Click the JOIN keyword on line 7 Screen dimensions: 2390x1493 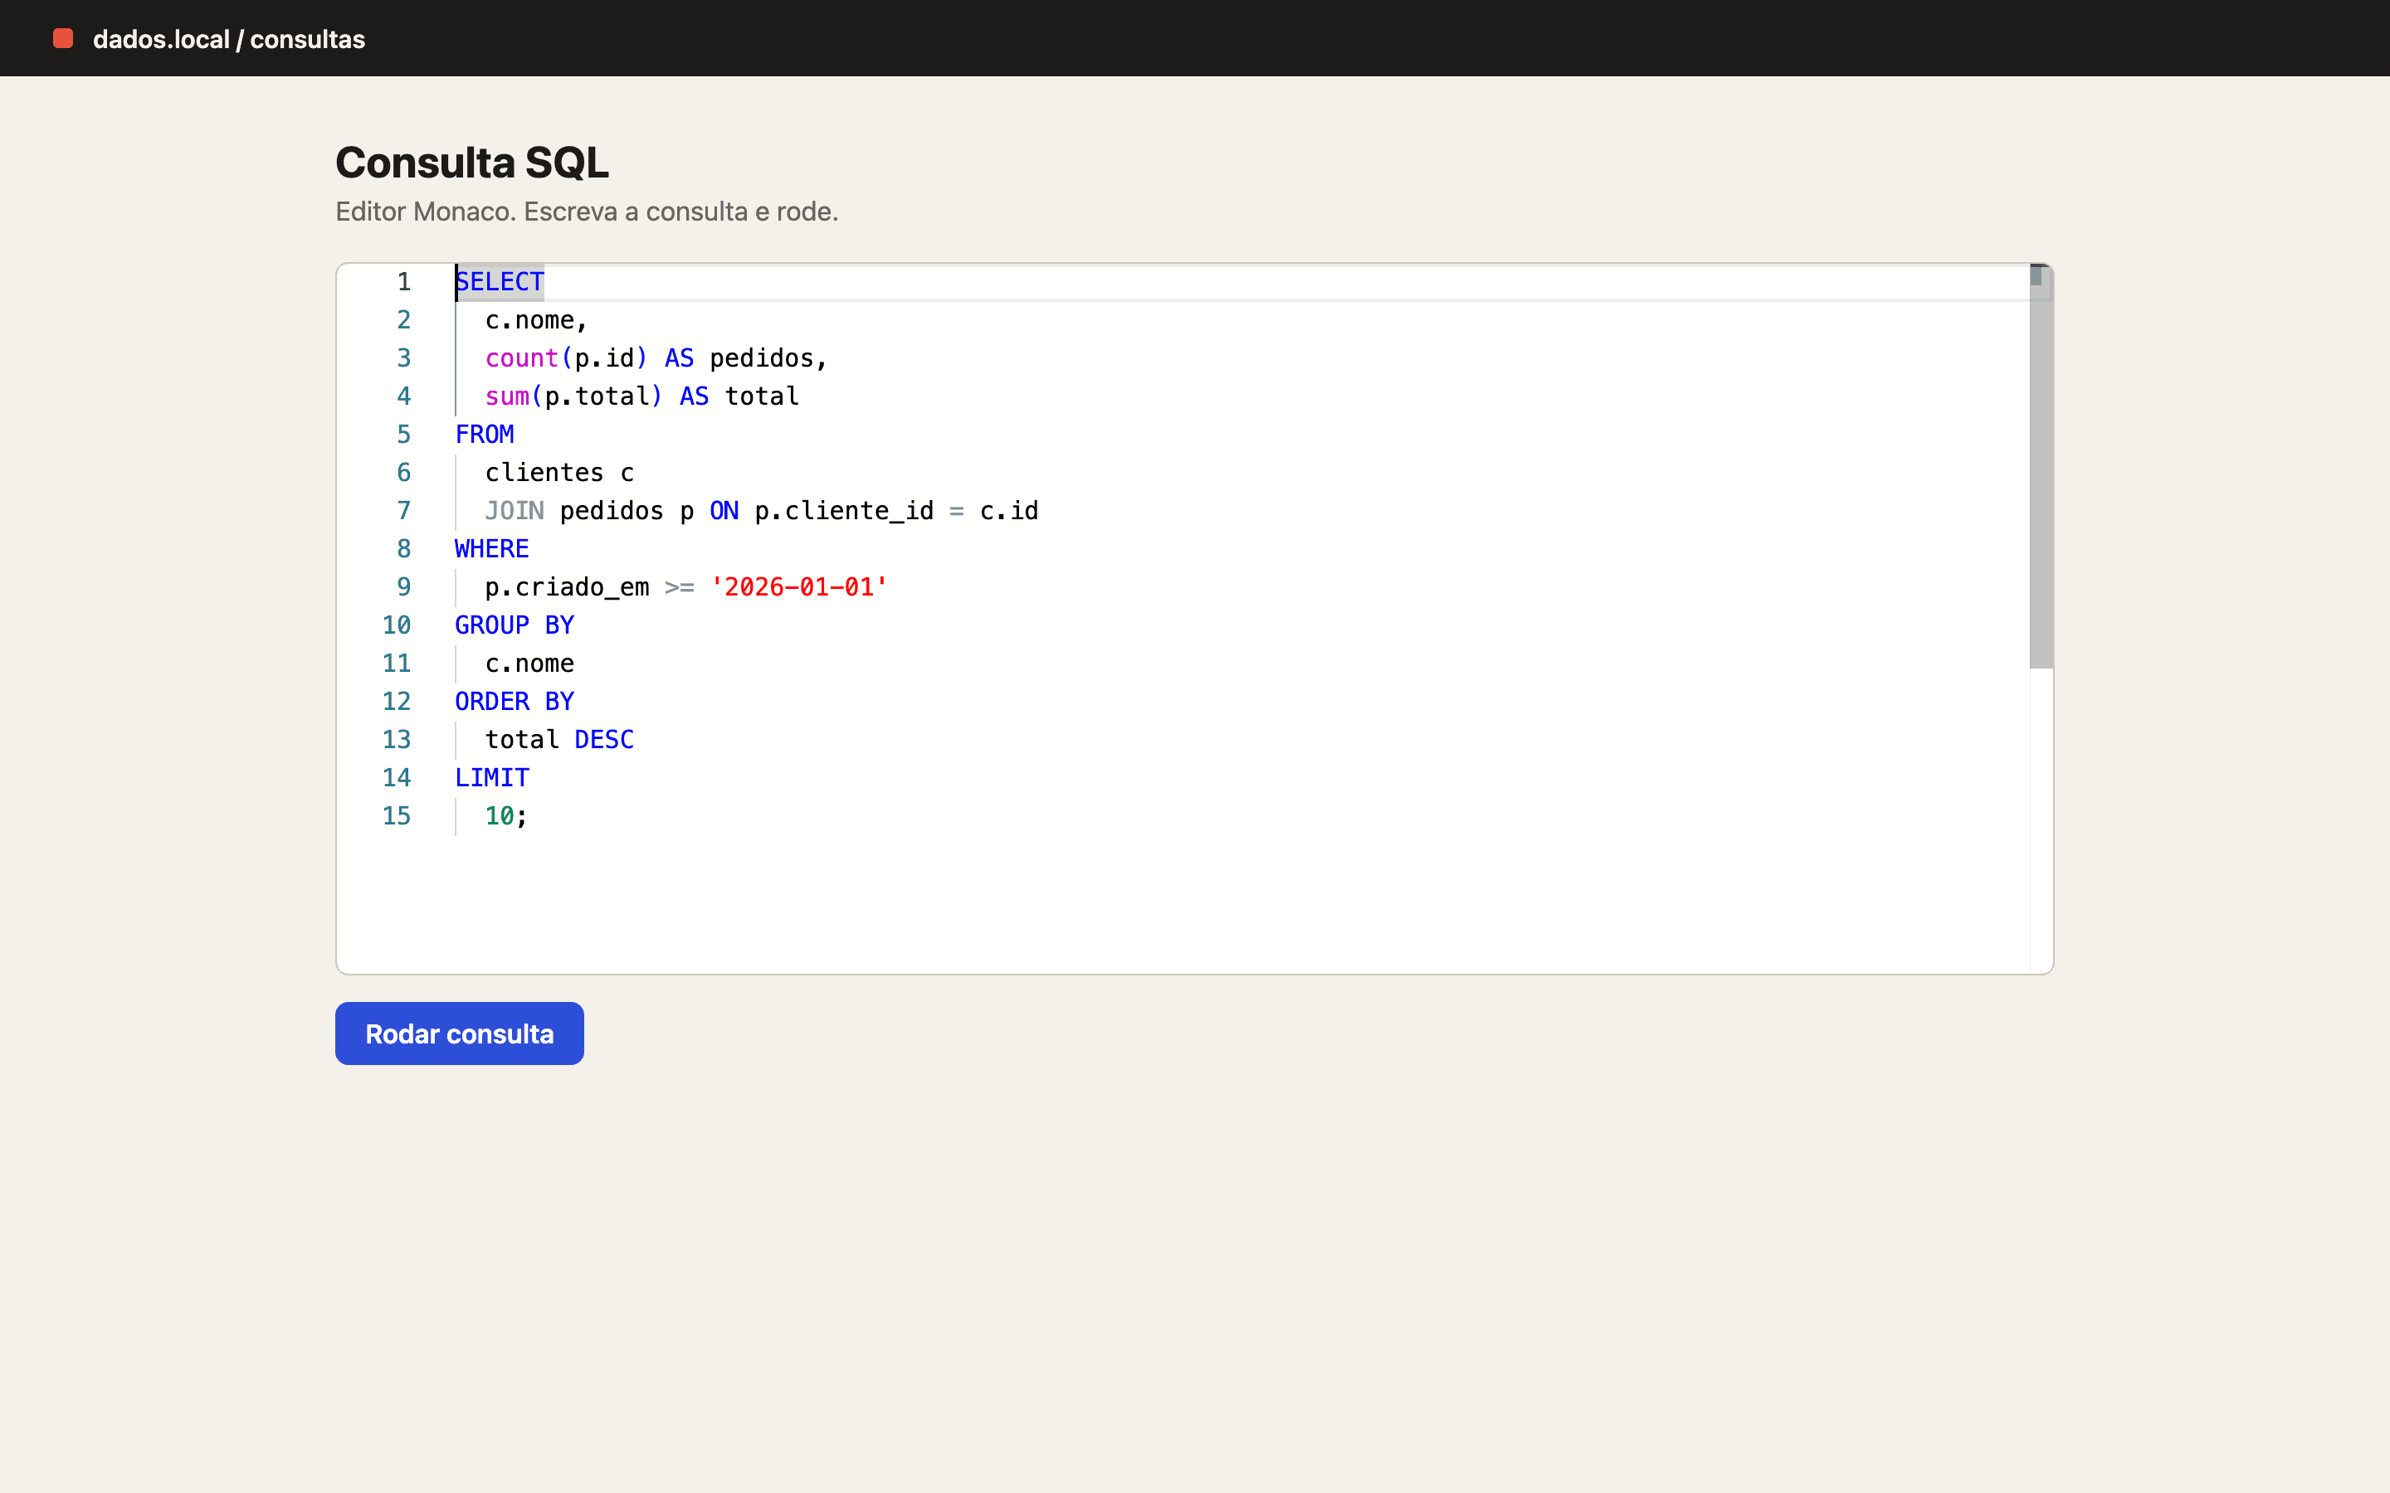coord(515,512)
